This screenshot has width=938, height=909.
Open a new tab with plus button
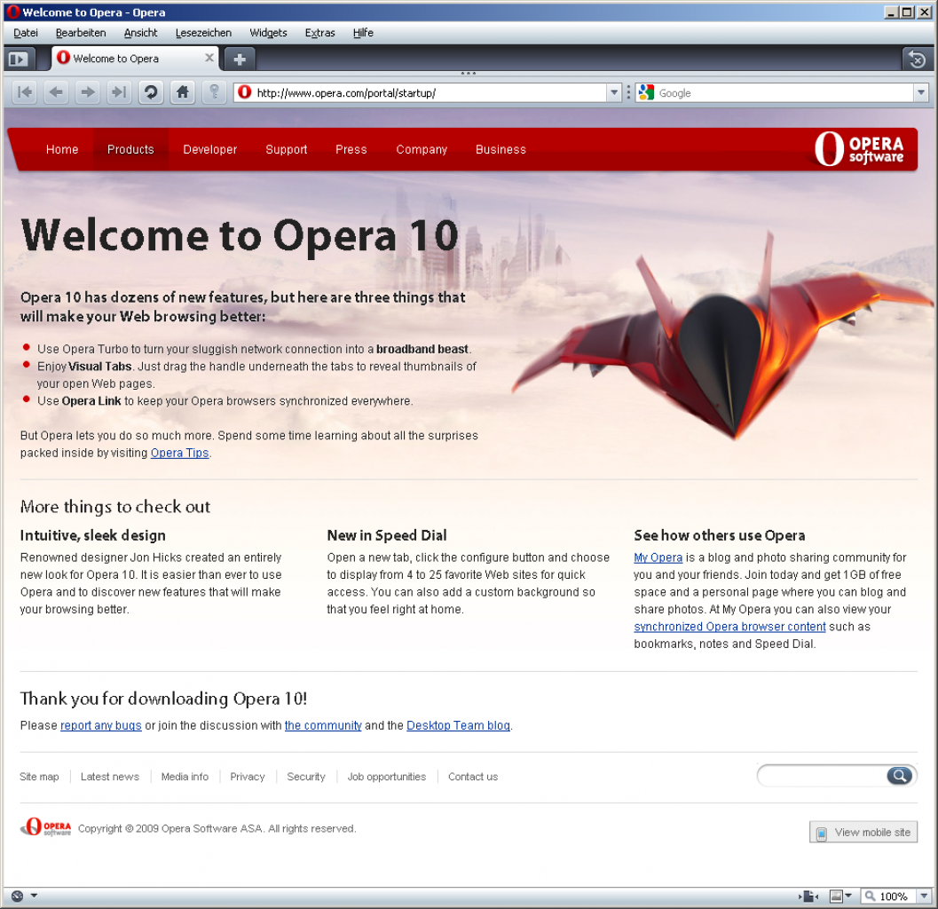[x=240, y=59]
